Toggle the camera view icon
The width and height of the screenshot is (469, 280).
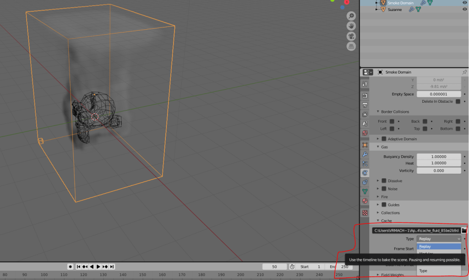[x=351, y=36]
